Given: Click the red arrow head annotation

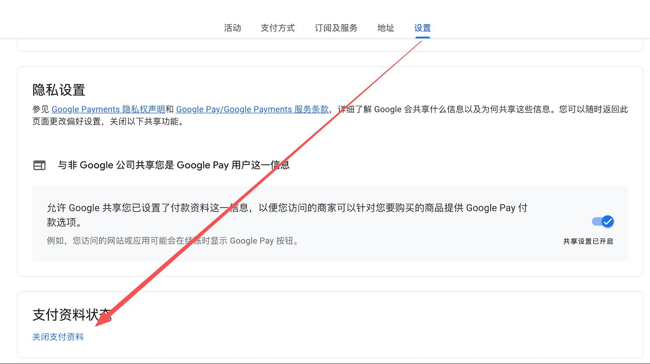Looking at the screenshot, I should point(103,318).
